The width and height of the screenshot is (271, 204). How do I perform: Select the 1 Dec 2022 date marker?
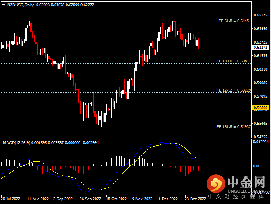point(168,199)
